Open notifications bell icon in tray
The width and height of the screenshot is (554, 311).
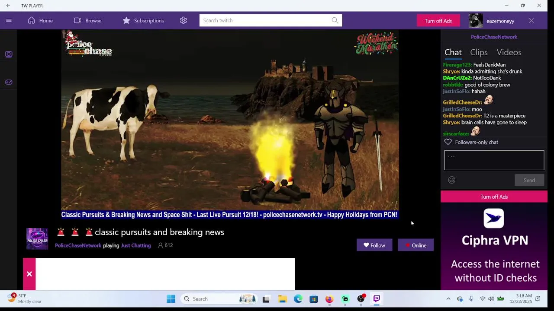(538, 299)
